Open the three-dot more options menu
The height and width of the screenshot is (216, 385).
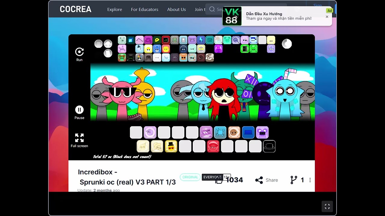(310, 180)
